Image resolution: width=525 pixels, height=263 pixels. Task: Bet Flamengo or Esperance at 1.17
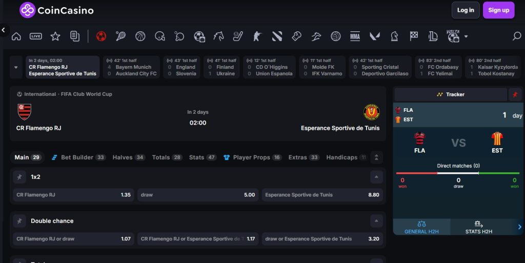tap(198, 239)
